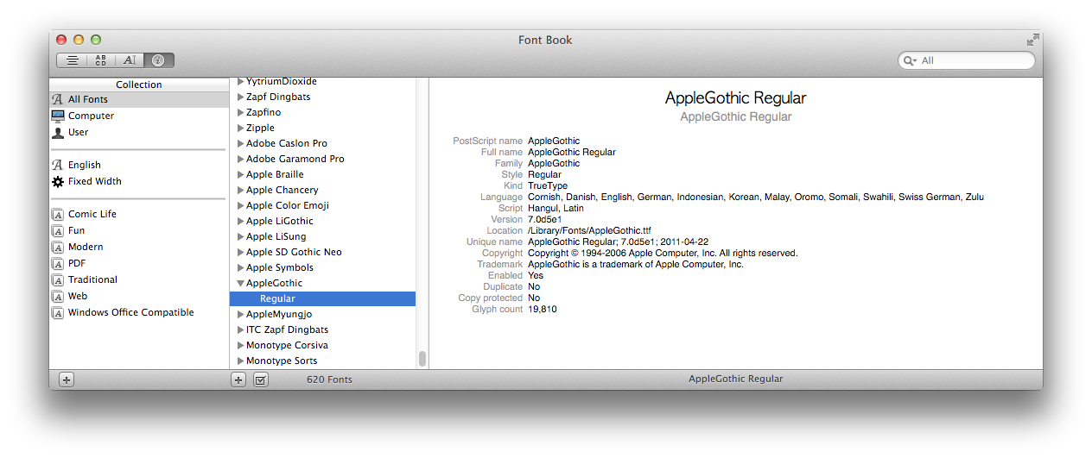
Task: Open the English smart collection
Action: click(x=139, y=165)
